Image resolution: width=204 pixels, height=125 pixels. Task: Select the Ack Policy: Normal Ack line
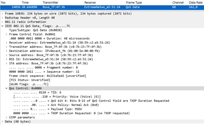point(56,105)
